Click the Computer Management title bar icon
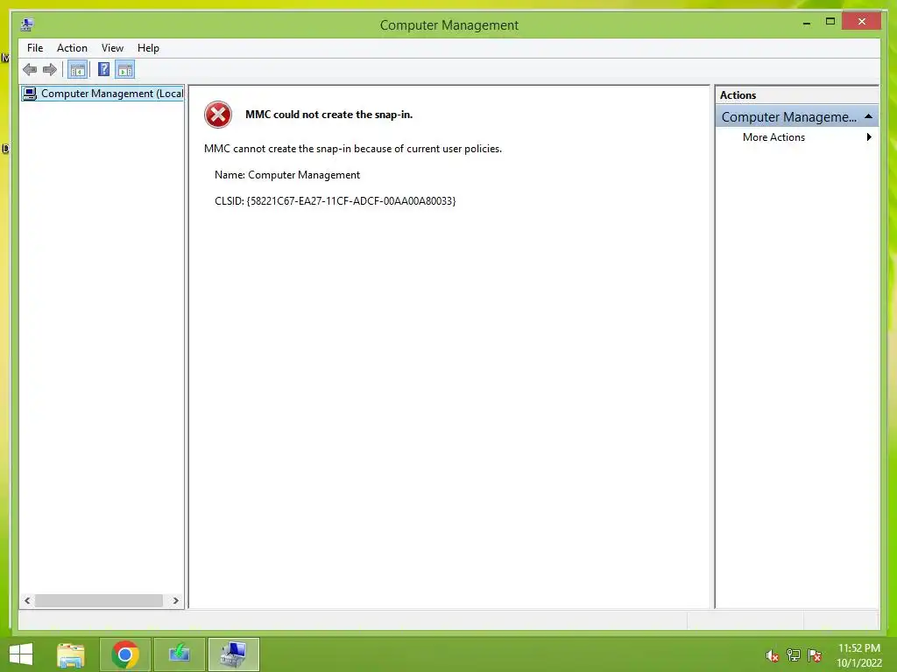The height and width of the screenshot is (672, 897). [x=27, y=24]
